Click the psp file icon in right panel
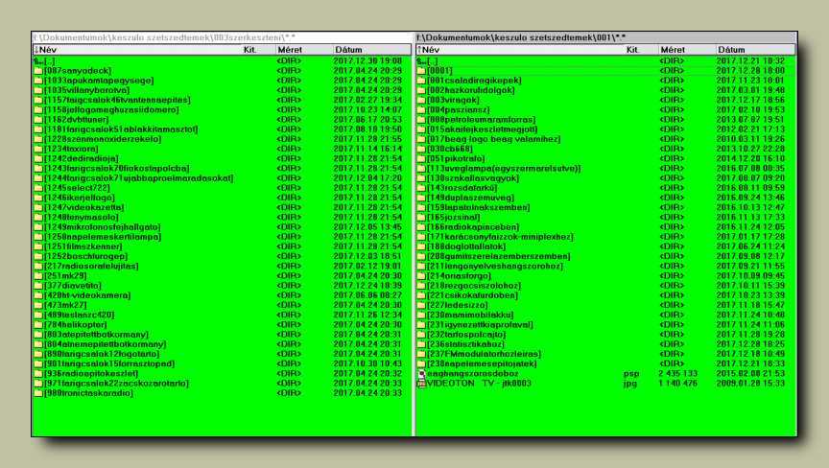Screen dimensions: 829x468 click(421, 374)
